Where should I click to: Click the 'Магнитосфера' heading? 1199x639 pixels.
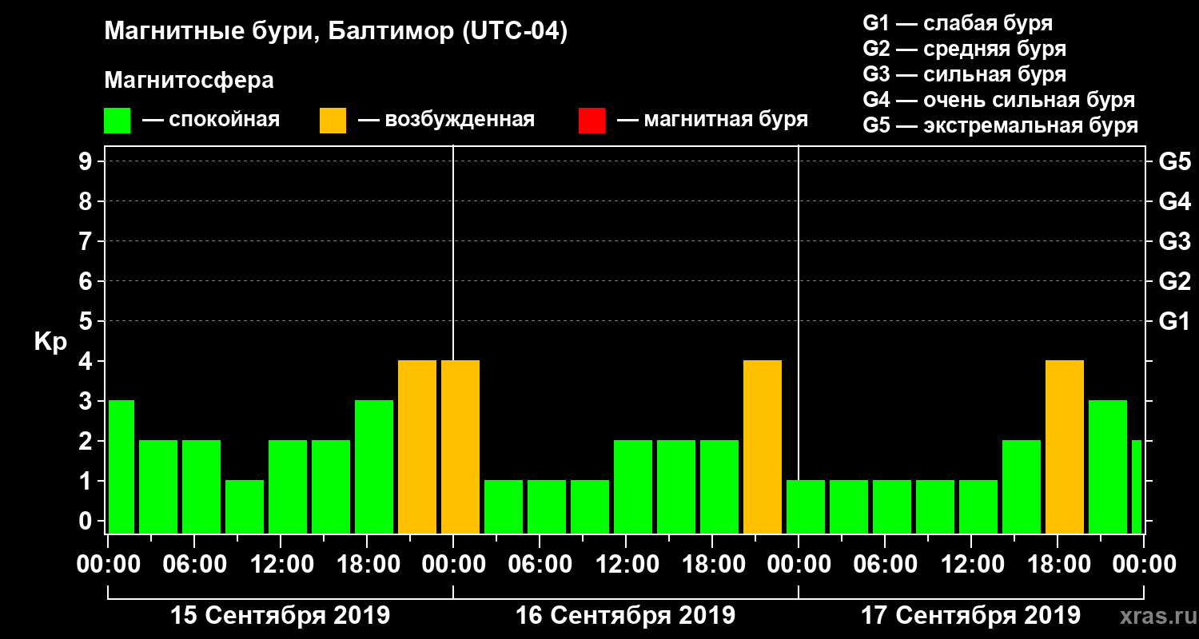tap(189, 81)
